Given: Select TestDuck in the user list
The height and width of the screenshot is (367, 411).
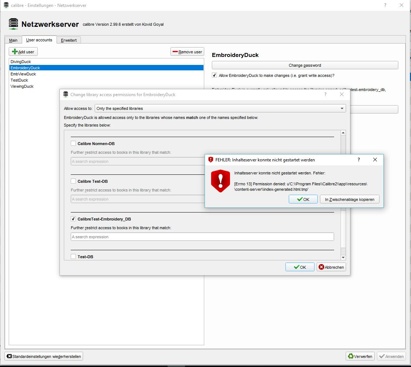Looking at the screenshot, I should click(106, 80).
